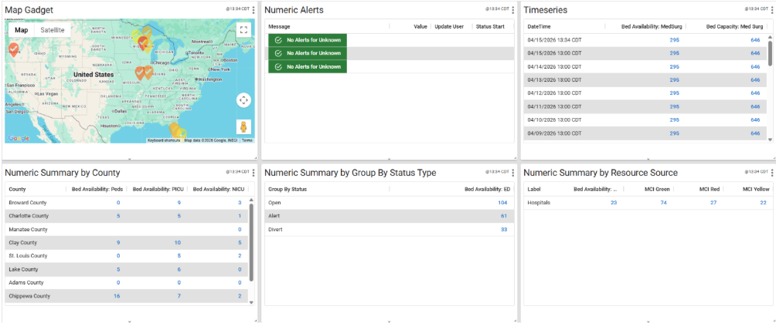Select the Street View pegman icon
This screenshot has height=323, width=776.
tap(243, 127)
